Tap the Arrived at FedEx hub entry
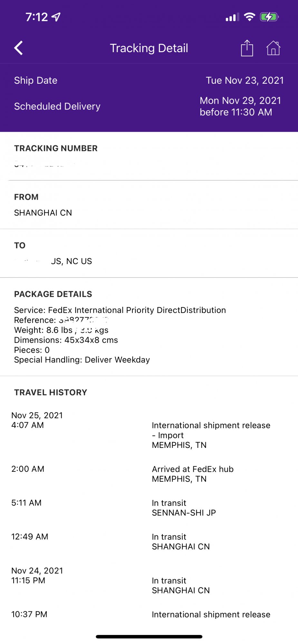 click(x=193, y=474)
